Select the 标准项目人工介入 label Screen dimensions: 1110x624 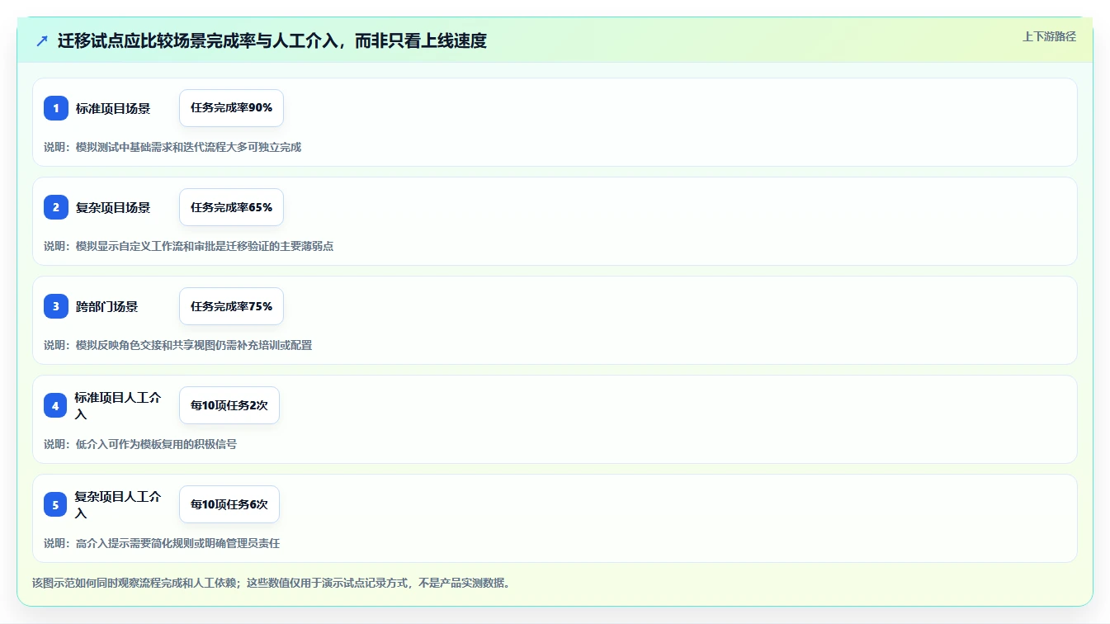pos(118,405)
